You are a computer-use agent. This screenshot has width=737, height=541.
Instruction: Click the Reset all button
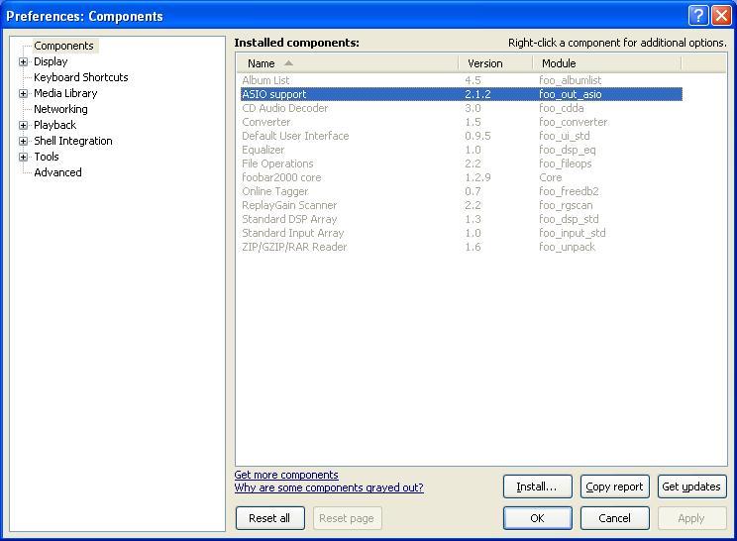(269, 518)
